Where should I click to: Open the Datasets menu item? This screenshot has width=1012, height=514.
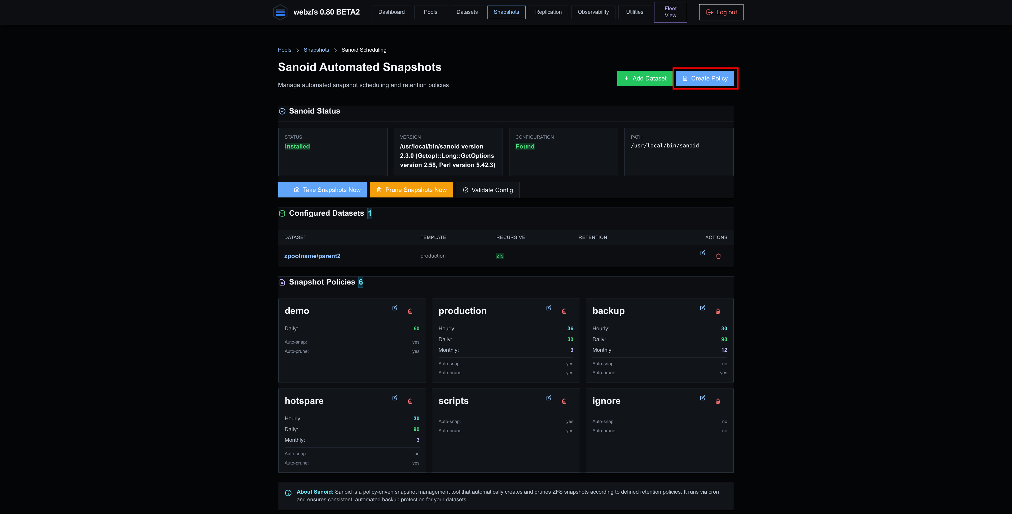pyautogui.click(x=467, y=12)
